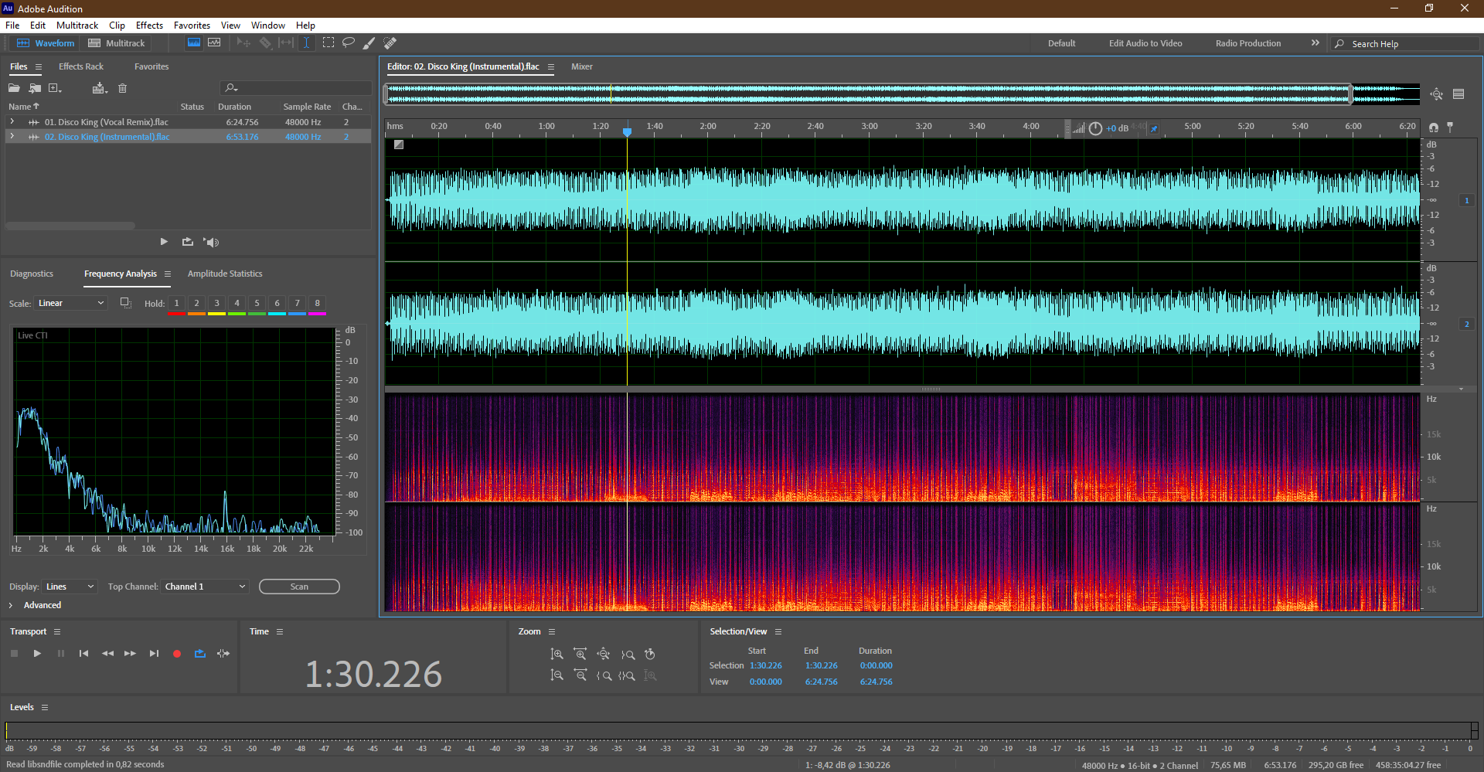Viewport: 1484px width, 772px height.
Task: Toggle Loop Playback button
Action: [200, 654]
